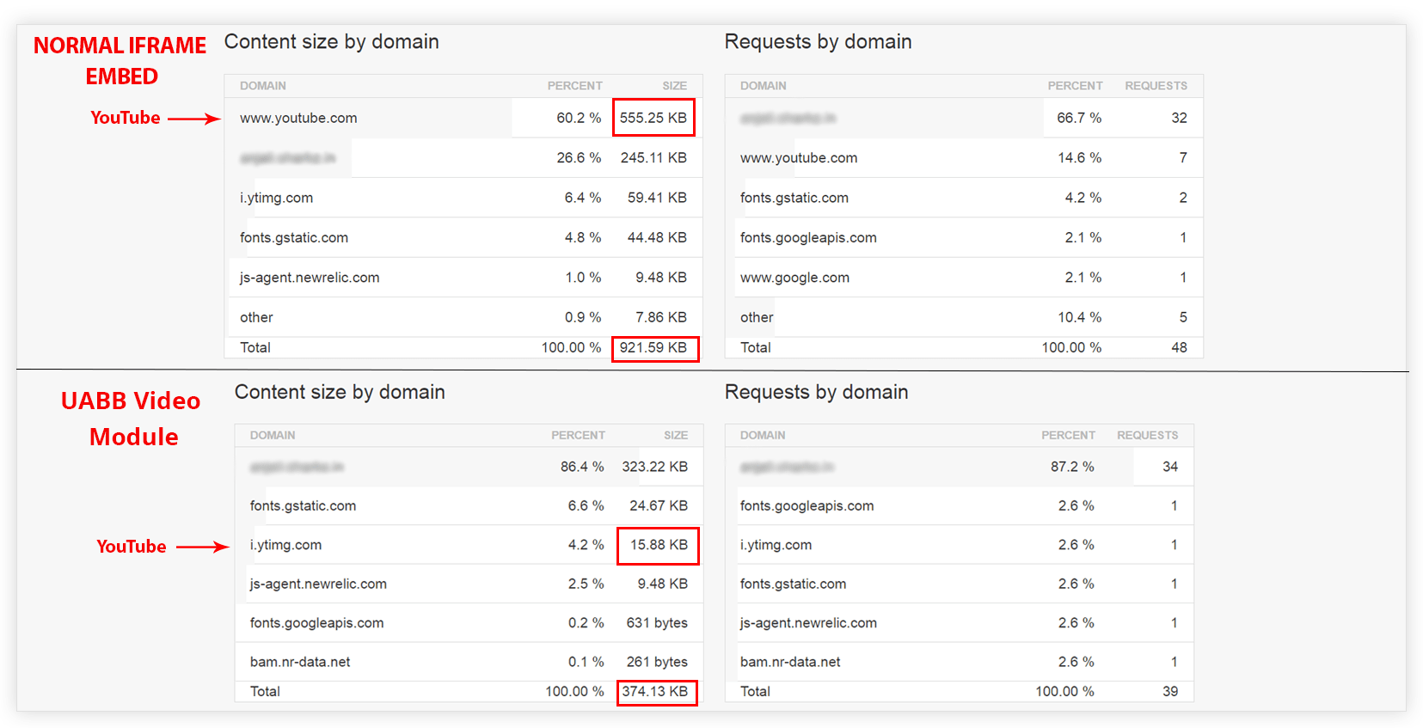Select the highlighted 921.59 KB total size
This screenshot has width=1423, height=728.
click(x=653, y=348)
